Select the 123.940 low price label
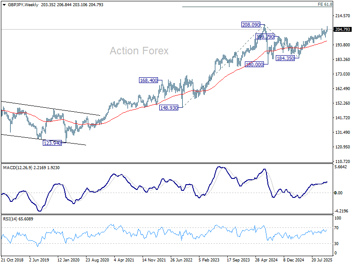Viewport: 353px width, 265px height. (x=53, y=143)
